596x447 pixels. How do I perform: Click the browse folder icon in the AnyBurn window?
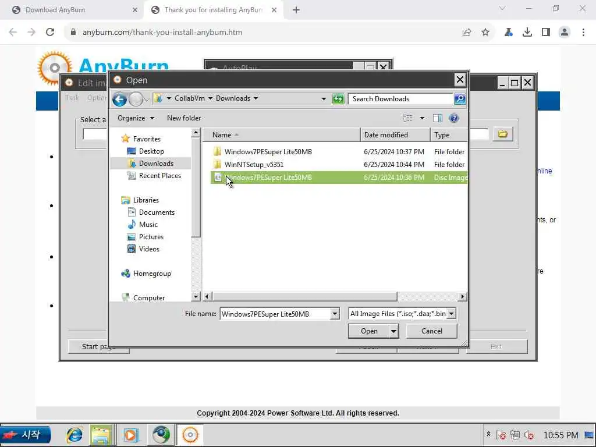pyautogui.click(x=502, y=134)
